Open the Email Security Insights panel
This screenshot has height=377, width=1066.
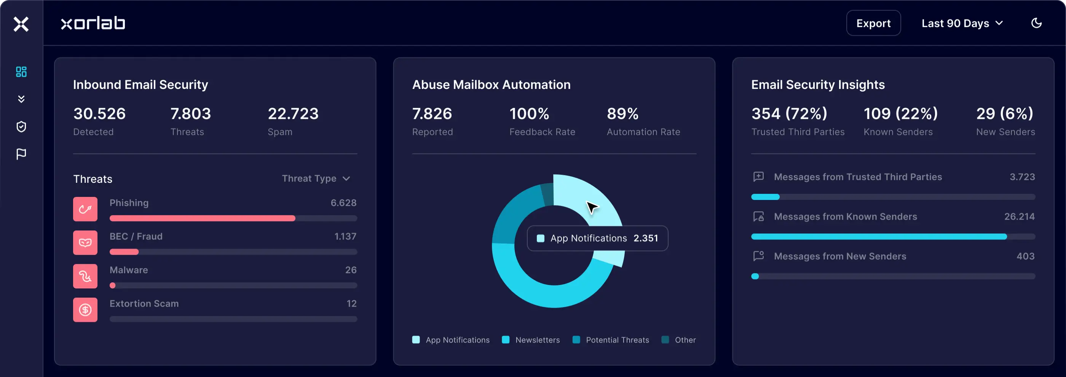click(818, 85)
